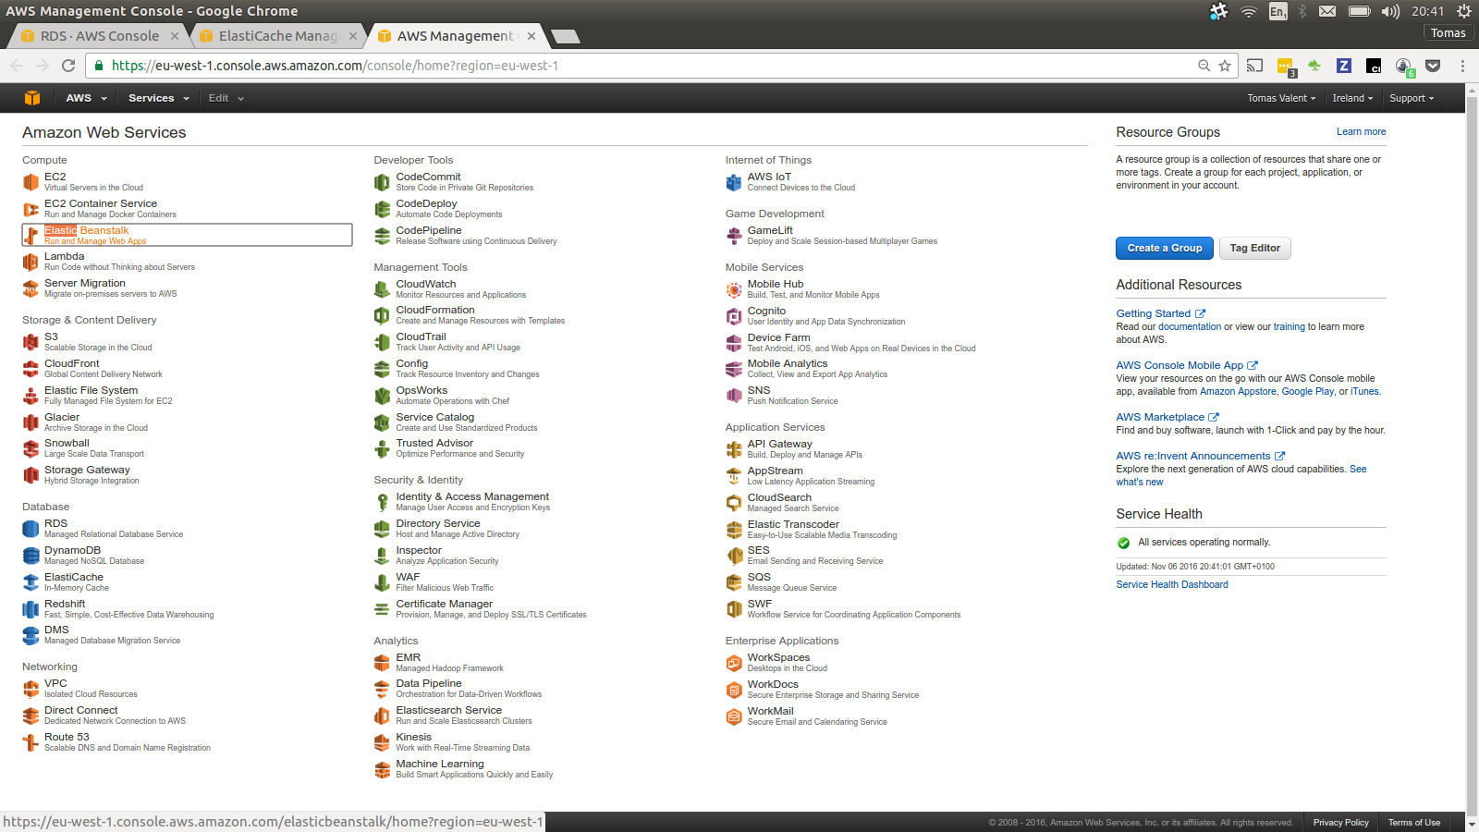Click the Cognito icon
The height and width of the screenshot is (832, 1479).
click(x=734, y=316)
